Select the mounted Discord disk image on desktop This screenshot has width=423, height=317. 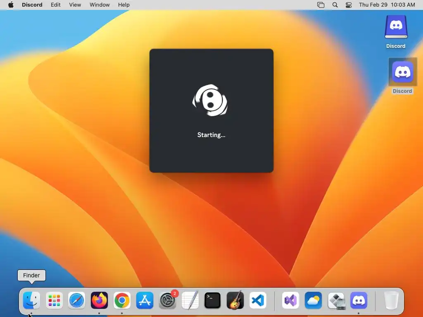point(396,27)
